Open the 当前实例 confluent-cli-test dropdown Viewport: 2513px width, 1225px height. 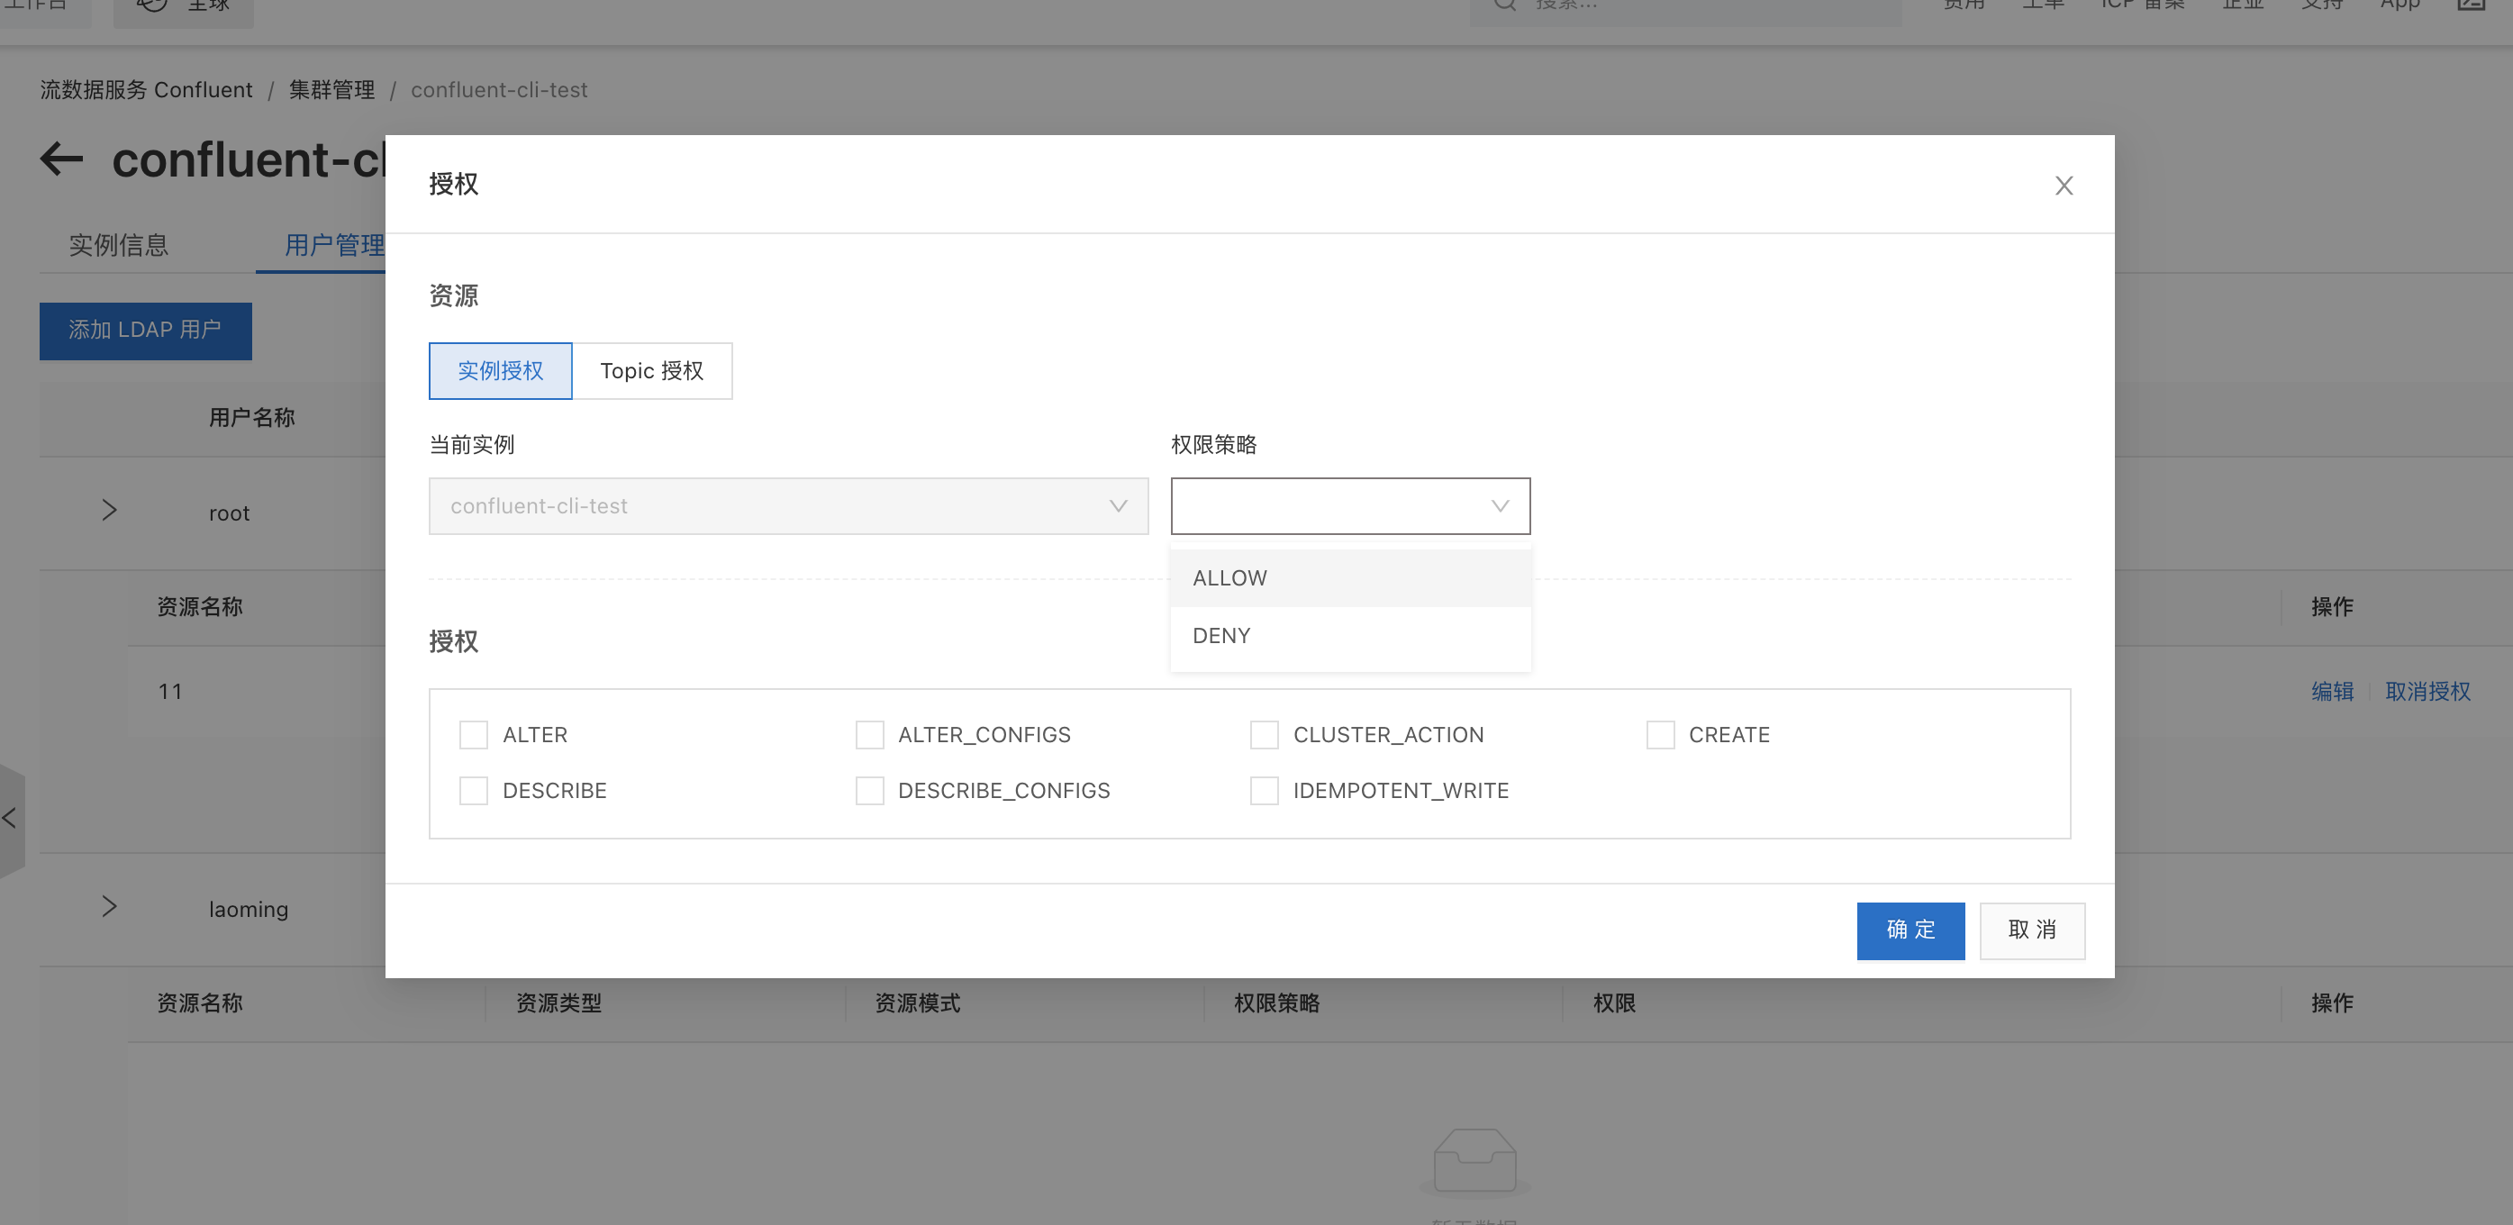[788, 506]
